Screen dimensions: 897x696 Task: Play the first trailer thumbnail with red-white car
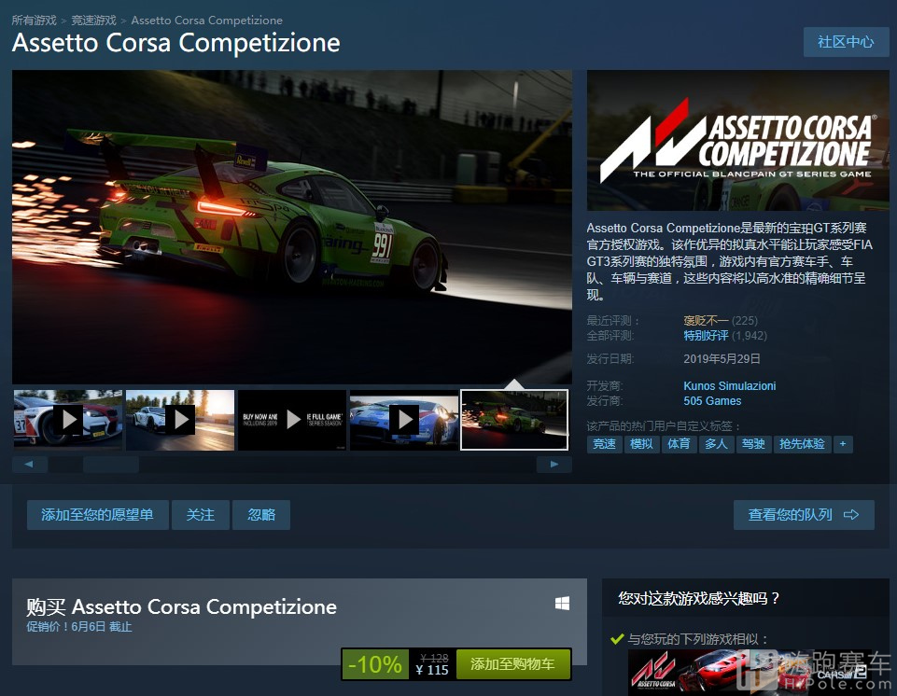click(x=67, y=420)
